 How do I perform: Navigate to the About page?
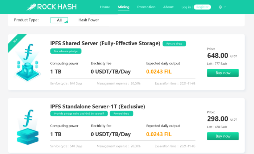pyautogui.click(x=168, y=7)
